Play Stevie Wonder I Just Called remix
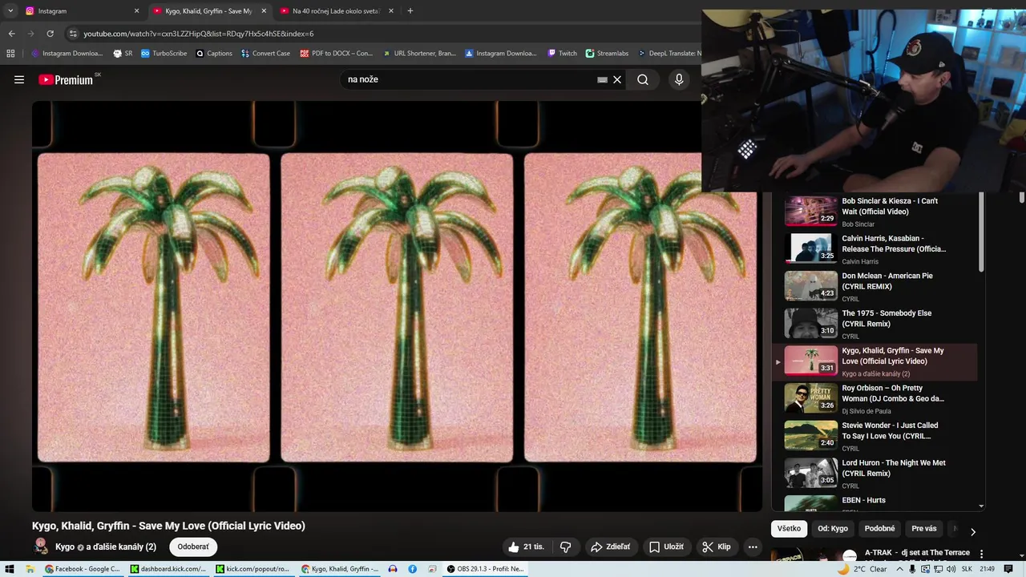 point(875,436)
